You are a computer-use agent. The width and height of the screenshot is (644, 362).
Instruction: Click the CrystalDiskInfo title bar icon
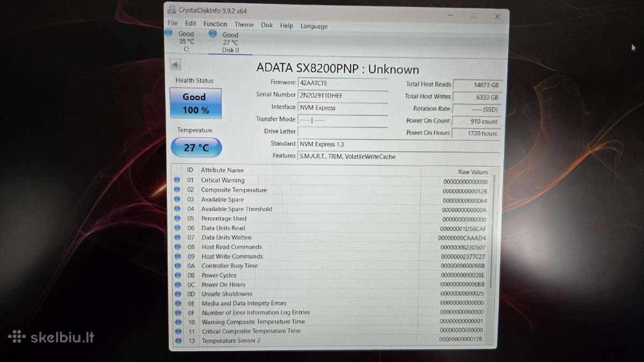(172, 9)
